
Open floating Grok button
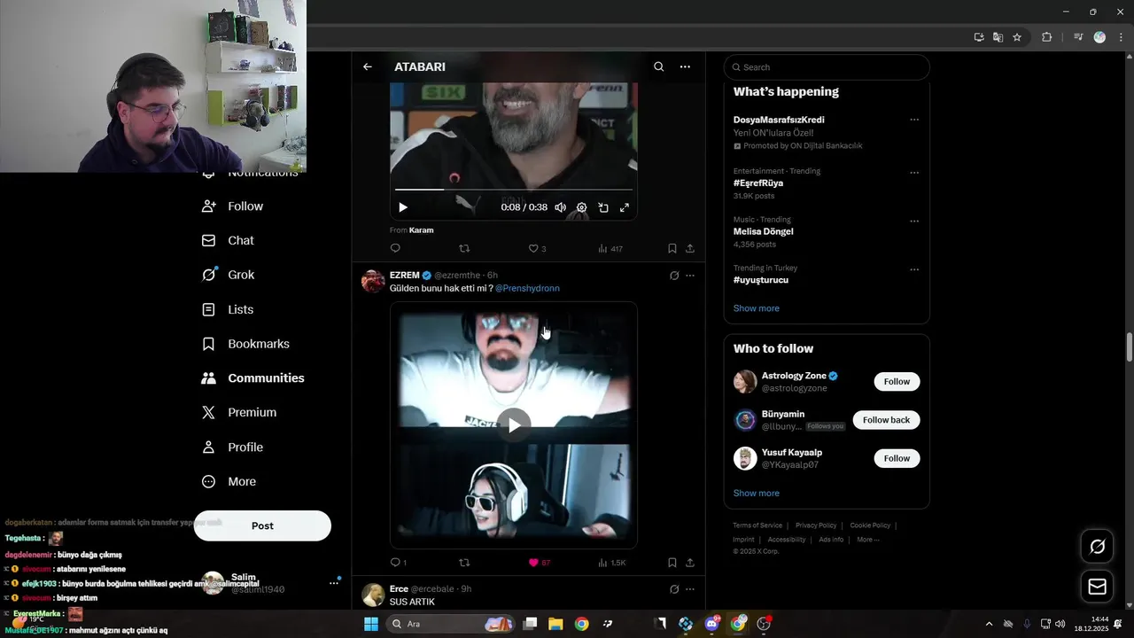[x=1098, y=547]
